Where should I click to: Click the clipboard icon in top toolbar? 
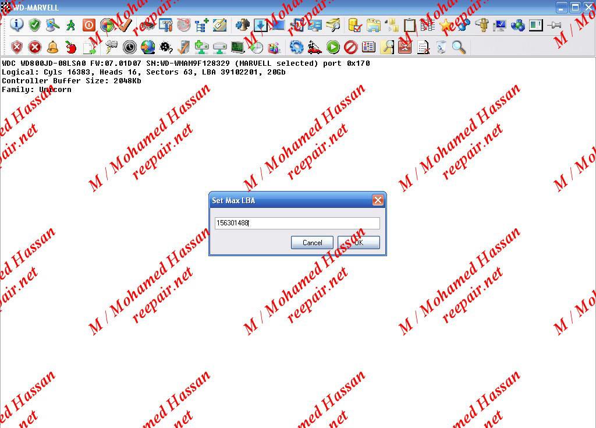pyautogui.click(x=410, y=25)
